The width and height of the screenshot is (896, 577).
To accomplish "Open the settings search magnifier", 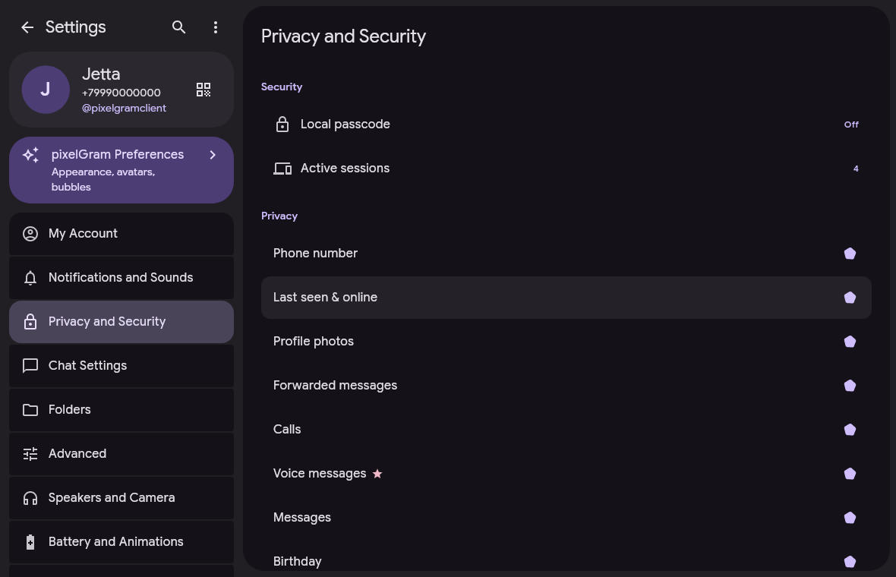I will tap(179, 27).
